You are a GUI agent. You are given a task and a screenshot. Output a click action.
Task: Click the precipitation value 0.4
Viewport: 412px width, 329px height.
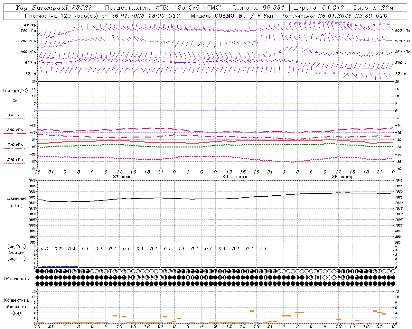coord(71,249)
